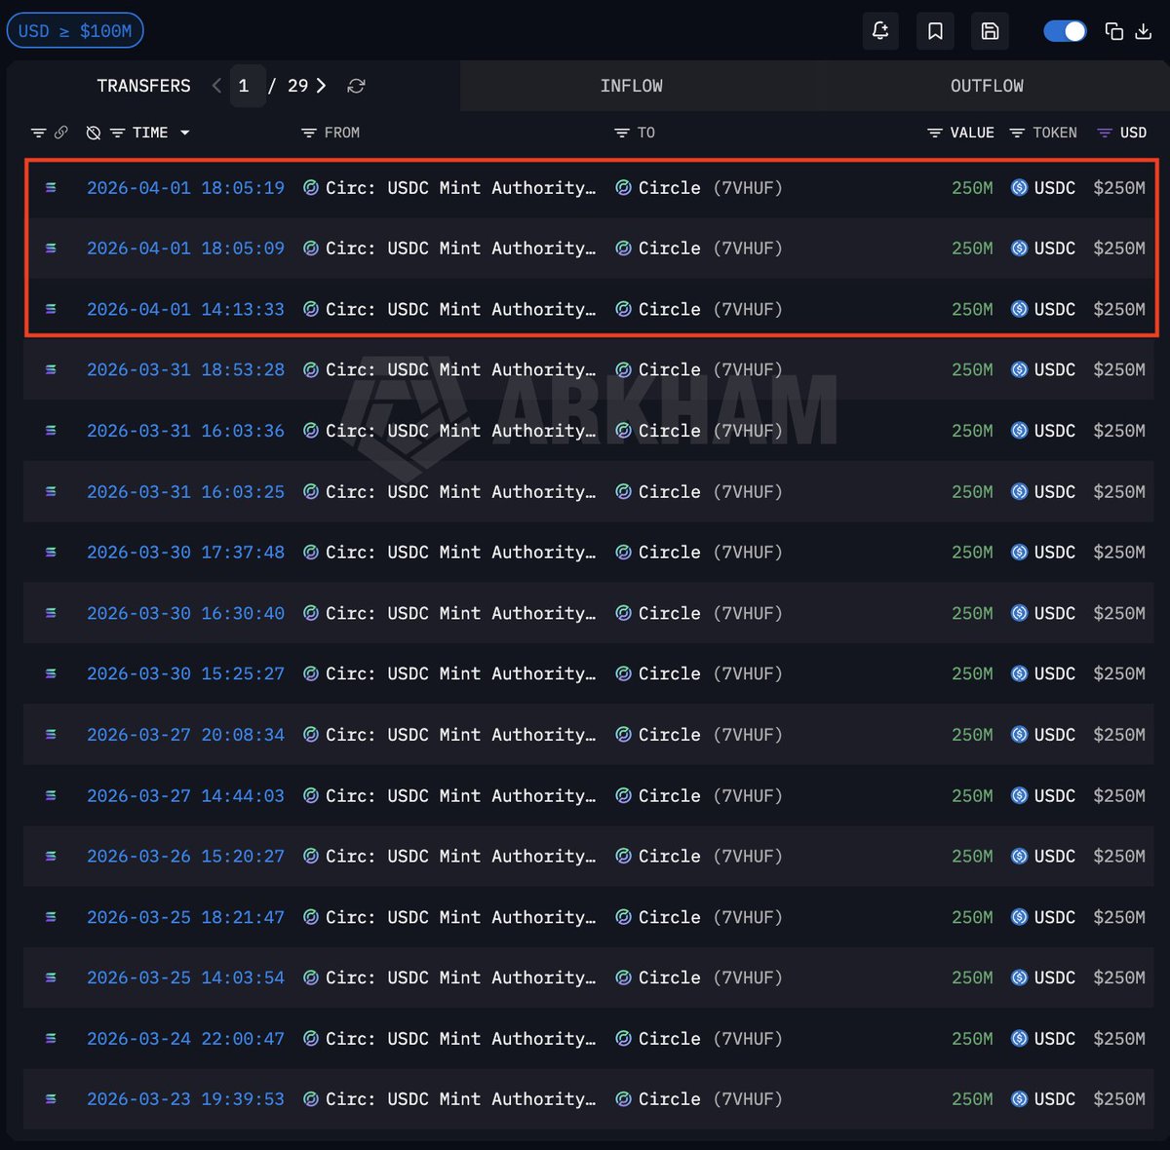Open the link column filter icon
The height and width of the screenshot is (1150, 1170).
point(39,133)
